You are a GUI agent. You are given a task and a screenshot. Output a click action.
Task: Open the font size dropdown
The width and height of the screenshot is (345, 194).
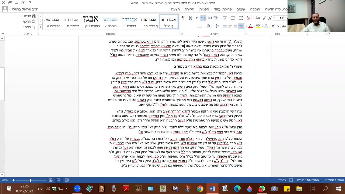tap(274, 18)
